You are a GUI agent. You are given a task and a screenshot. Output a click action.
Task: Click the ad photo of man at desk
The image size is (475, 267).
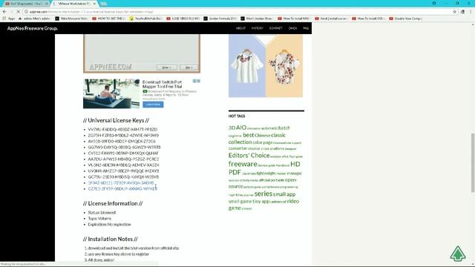coord(111,93)
